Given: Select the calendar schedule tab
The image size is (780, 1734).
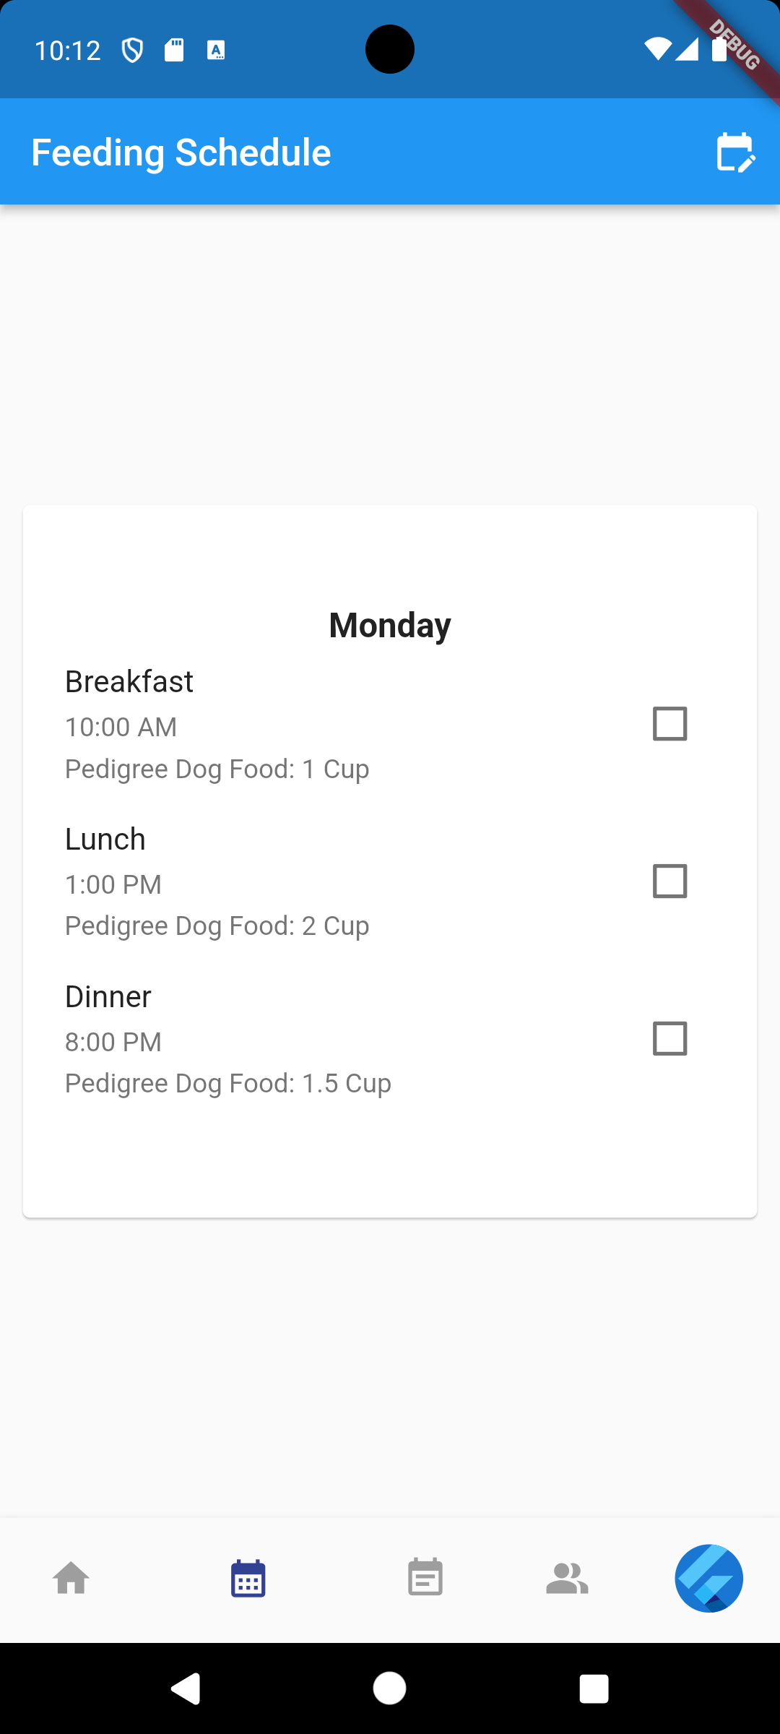Looking at the screenshot, I should (x=248, y=1579).
